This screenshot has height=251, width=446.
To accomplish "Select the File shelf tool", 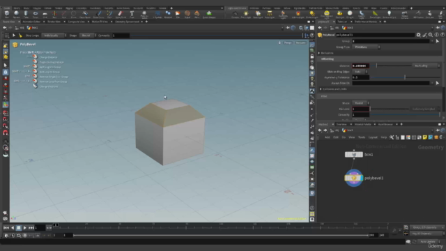I will click(178, 14).
